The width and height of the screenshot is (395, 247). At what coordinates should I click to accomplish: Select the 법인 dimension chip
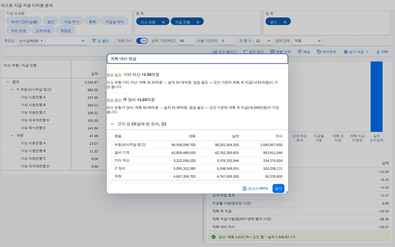(51, 21)
